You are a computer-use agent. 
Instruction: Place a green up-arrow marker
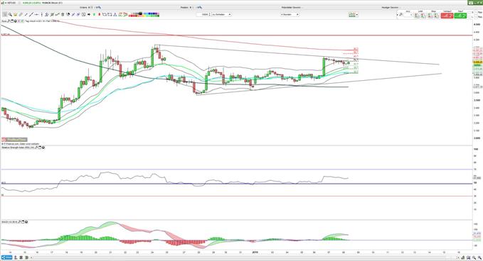click(94, 14)
